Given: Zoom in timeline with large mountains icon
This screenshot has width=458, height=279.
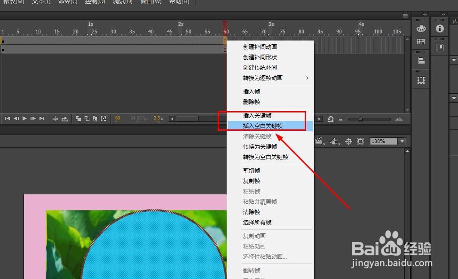Looking at the screenshot, I should click(399, 119).
